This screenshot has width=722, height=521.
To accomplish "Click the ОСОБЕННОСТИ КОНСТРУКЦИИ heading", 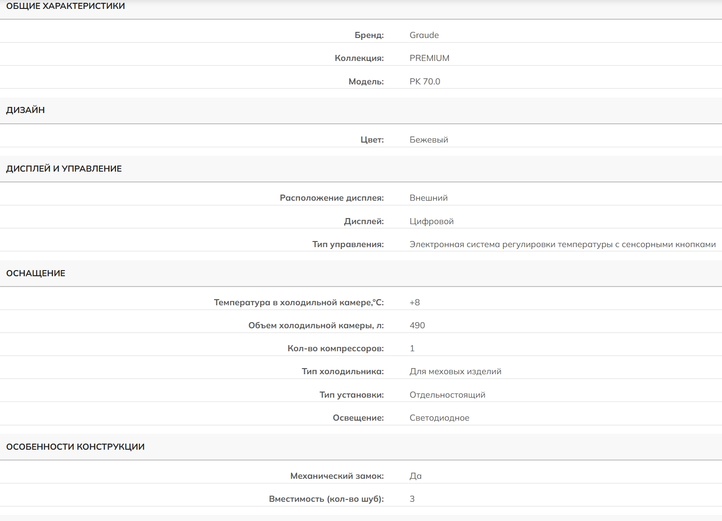I will [75, 447].
